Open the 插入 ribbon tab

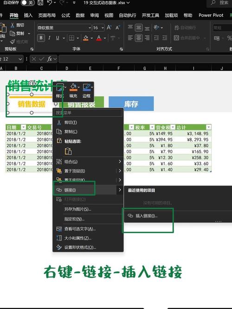(x=28, y=15)
